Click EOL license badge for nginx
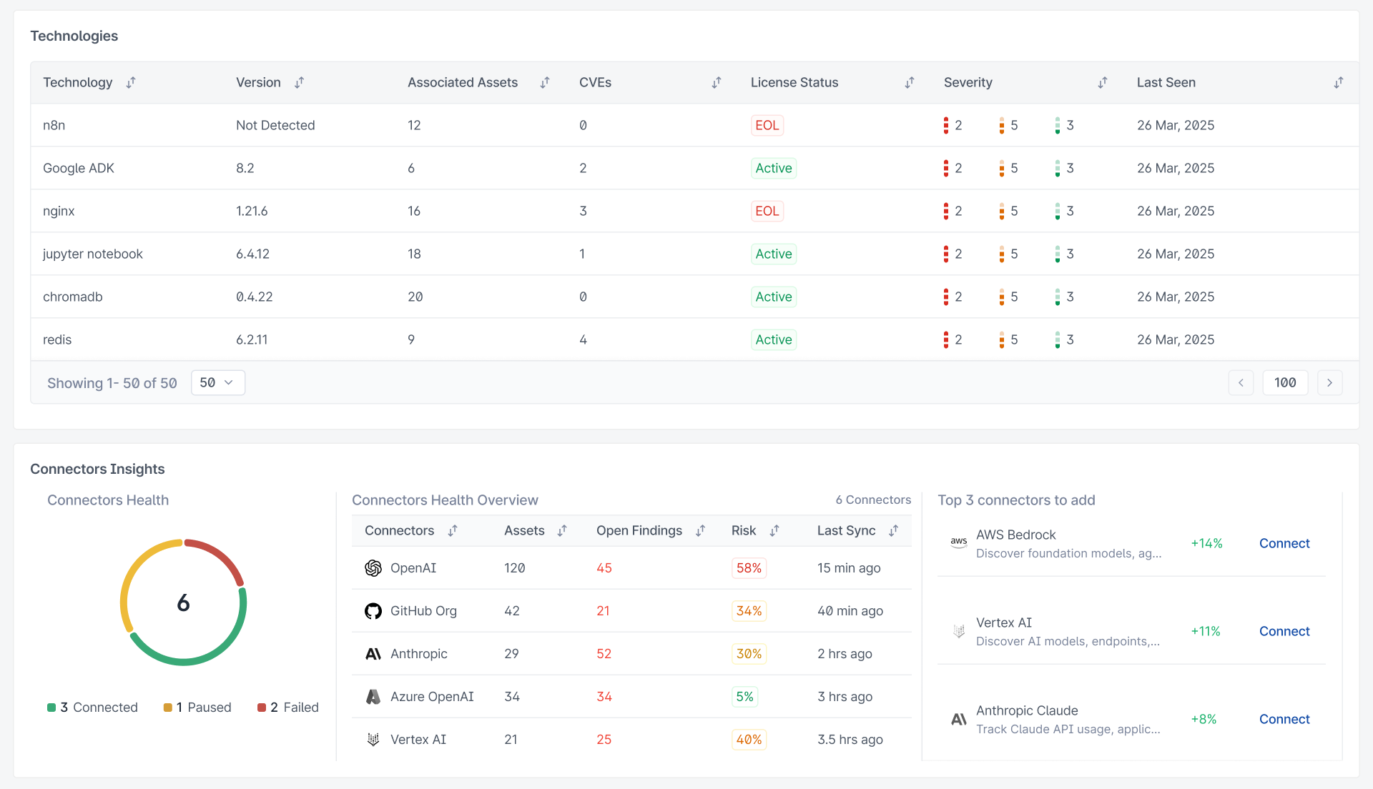This screenshot has width=1373, height=789. click(767, 212)
